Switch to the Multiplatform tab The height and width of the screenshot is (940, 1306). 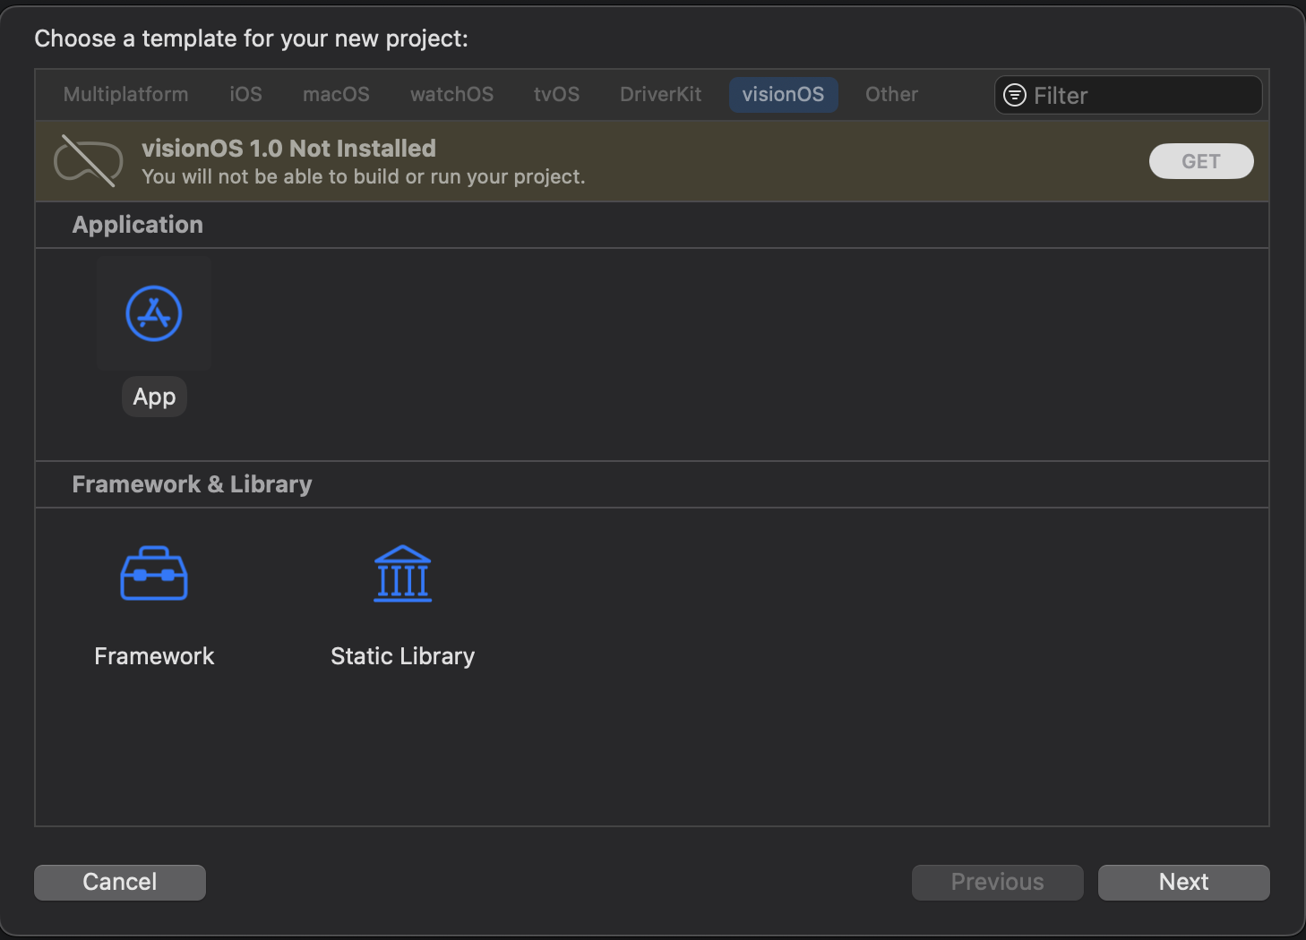126,94
